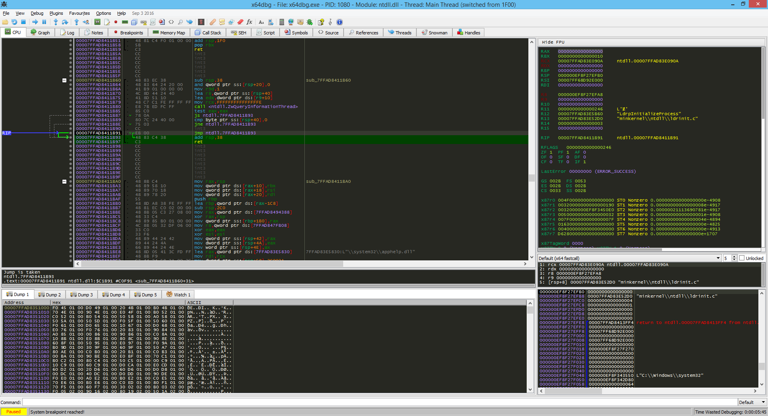Click the ASCII column header in dump

209,302
